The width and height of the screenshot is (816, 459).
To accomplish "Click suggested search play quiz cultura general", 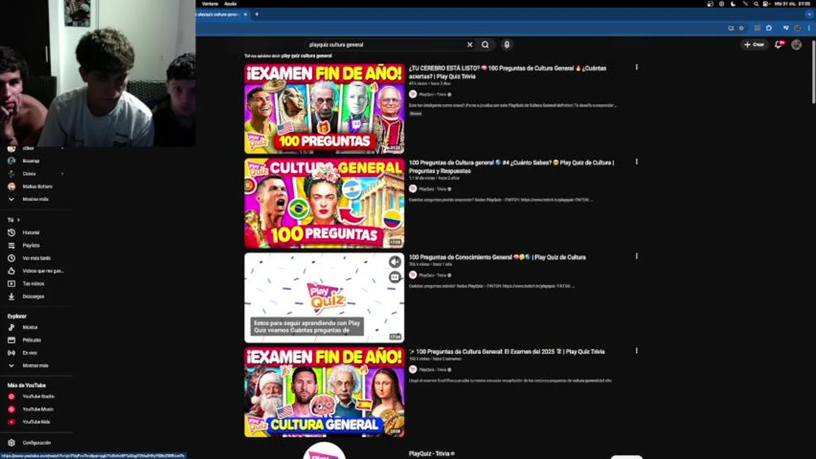I will pyautogui.click(x=306, y=56).
